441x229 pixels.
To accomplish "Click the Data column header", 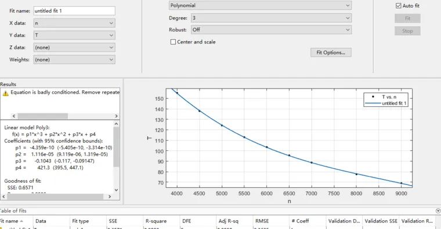I will [x=52, y=221].
